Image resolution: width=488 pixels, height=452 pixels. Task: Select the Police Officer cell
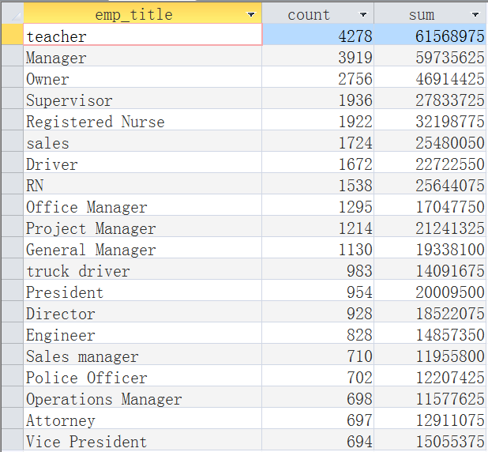[143, 375]
